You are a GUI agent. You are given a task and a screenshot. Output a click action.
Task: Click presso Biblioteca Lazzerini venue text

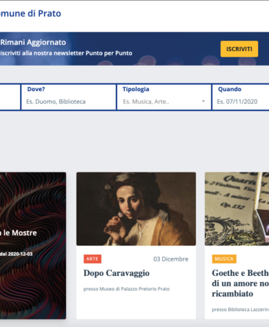(240, 310)
